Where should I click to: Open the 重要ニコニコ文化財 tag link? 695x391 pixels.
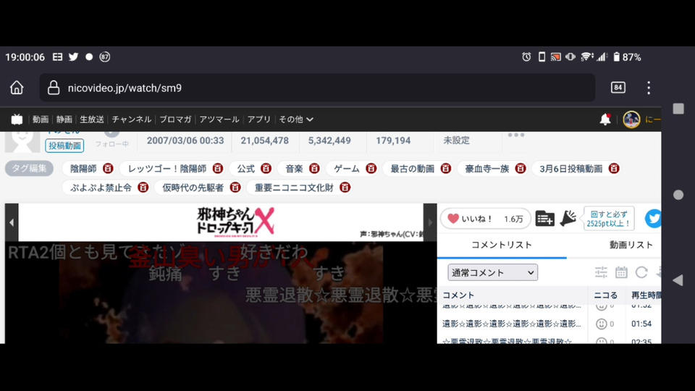pyautogui.click(x=294, y=188)
